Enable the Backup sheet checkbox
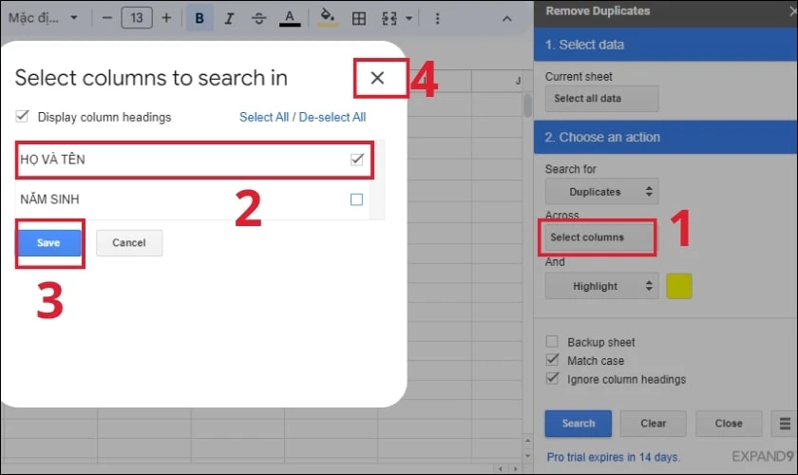The height and width of the screenshot is (475, 798). point(552,341)
